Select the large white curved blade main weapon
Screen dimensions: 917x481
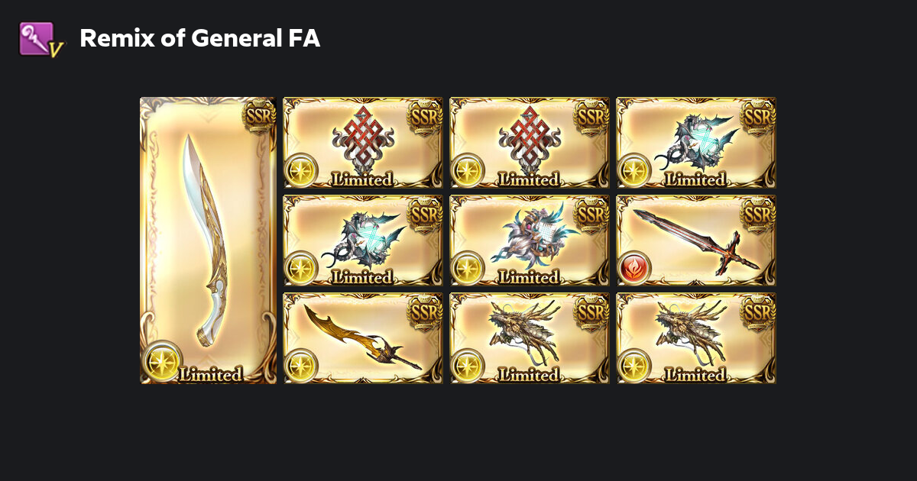click(208, 240)
